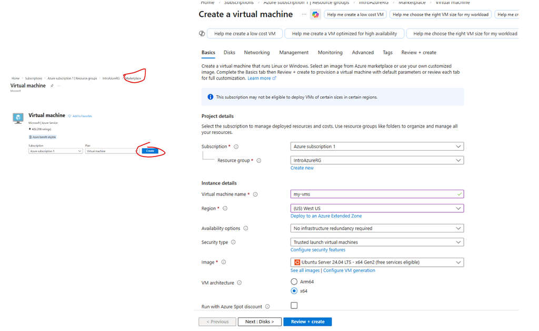Open the Resource group dropdown
The width and height of the screenshot is (539, 331).
(377, 160)
